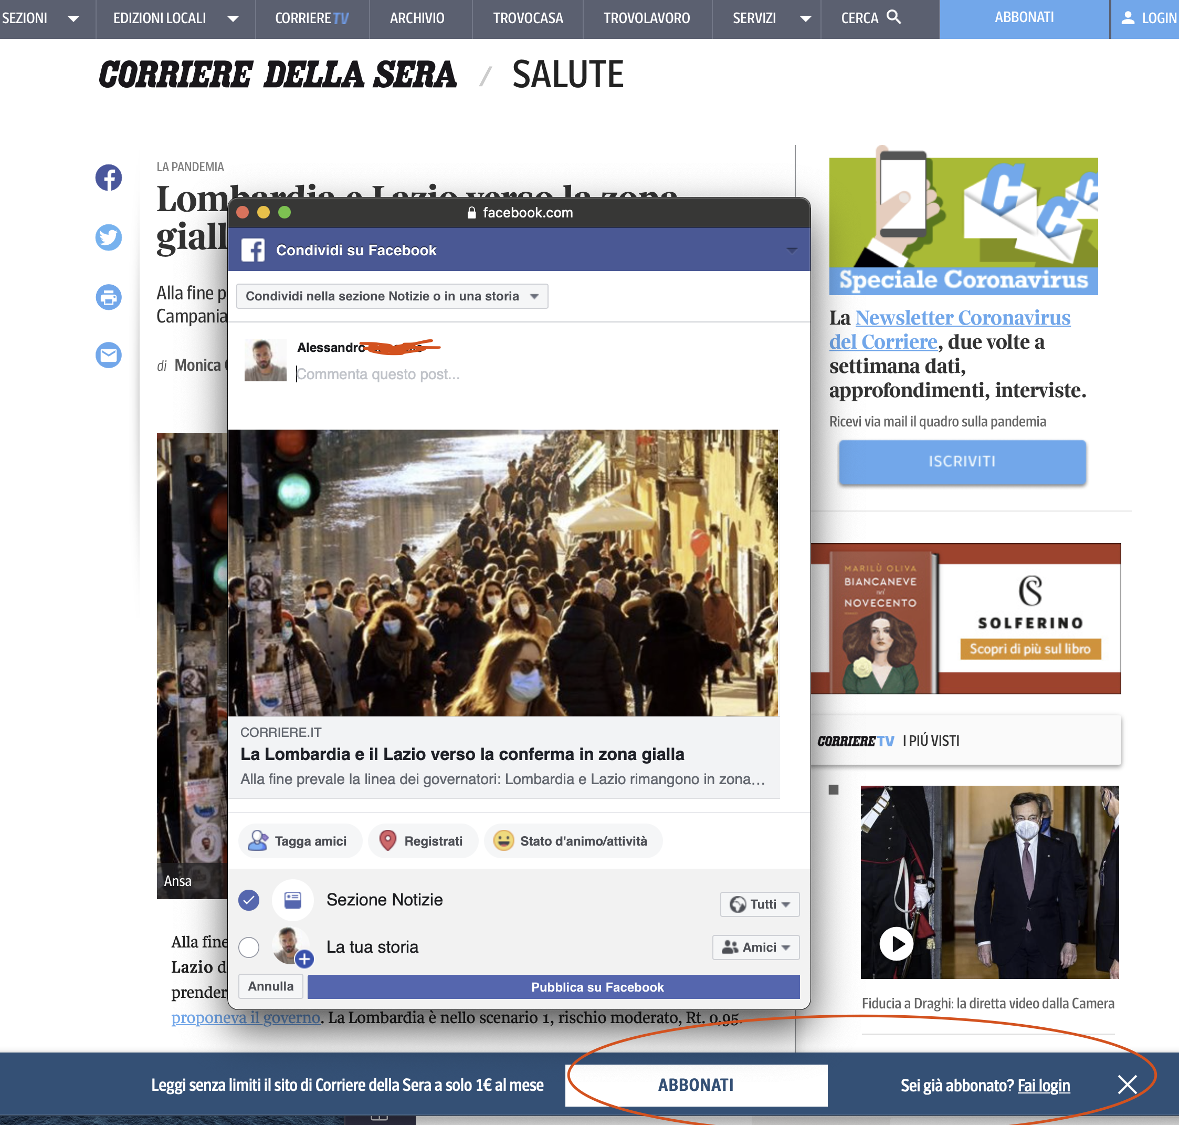Click the Tagga amici person icon
The width and height of the screenshot is (1179, 1125).
coord(258,840)
